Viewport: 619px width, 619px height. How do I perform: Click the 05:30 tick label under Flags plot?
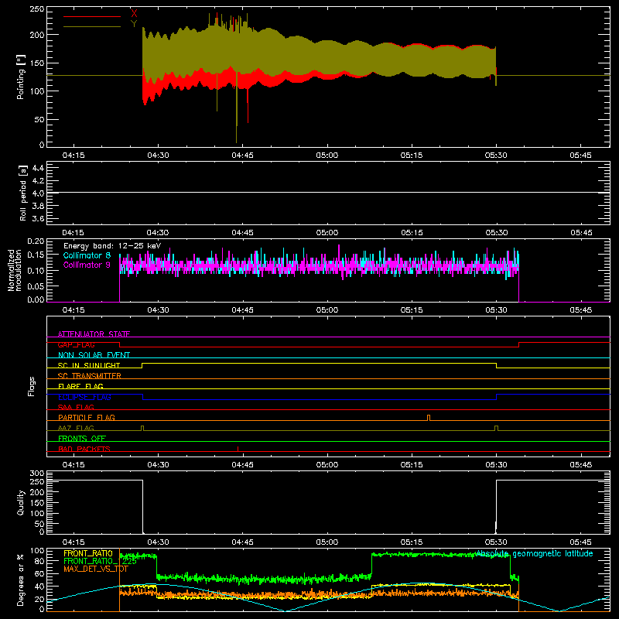pos(496,465)
